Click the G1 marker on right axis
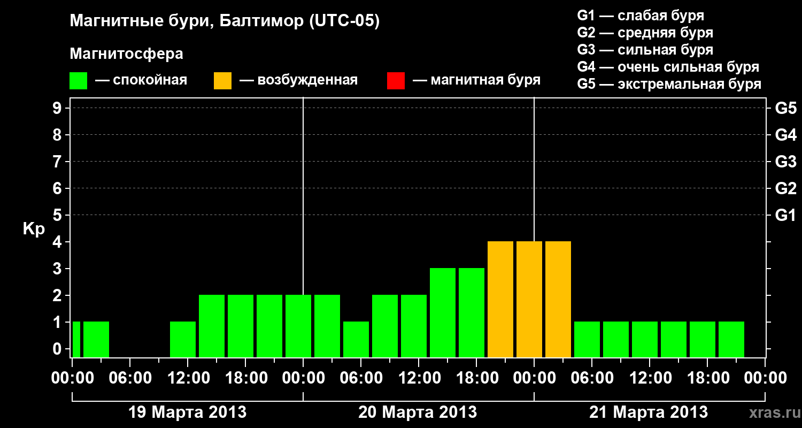This screenshot has height=428, width=802. [x=785, y=215]
